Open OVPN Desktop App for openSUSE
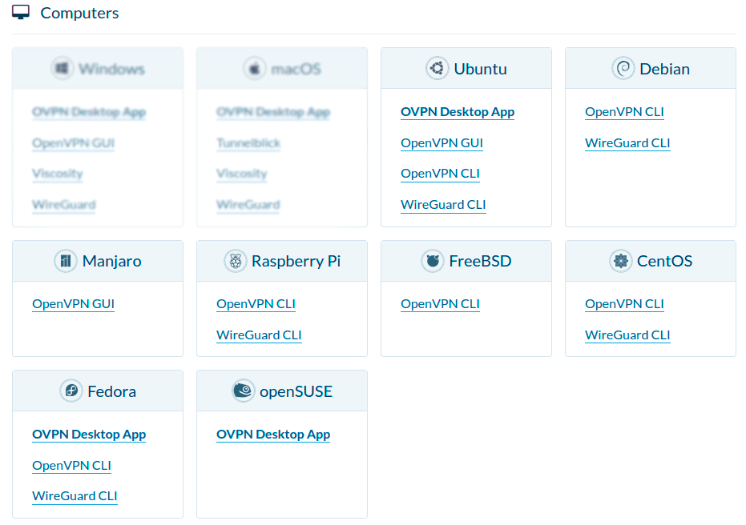746x525 pixels. (x=273, y=435)
